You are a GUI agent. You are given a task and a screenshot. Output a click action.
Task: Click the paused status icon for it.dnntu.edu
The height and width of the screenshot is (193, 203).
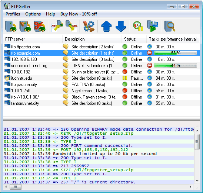tap(125, 78)
